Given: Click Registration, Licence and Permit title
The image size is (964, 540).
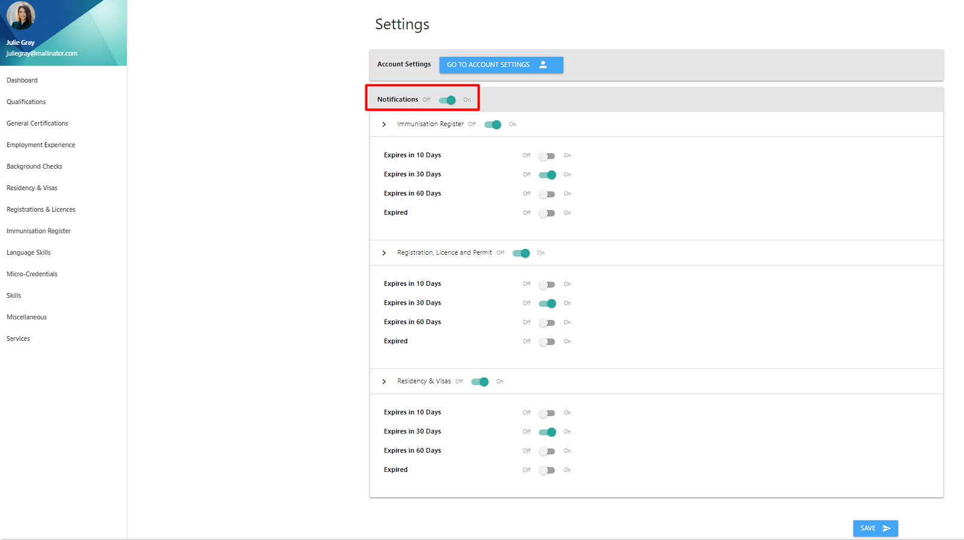Looking at the screenshot, I should point(444,252).
